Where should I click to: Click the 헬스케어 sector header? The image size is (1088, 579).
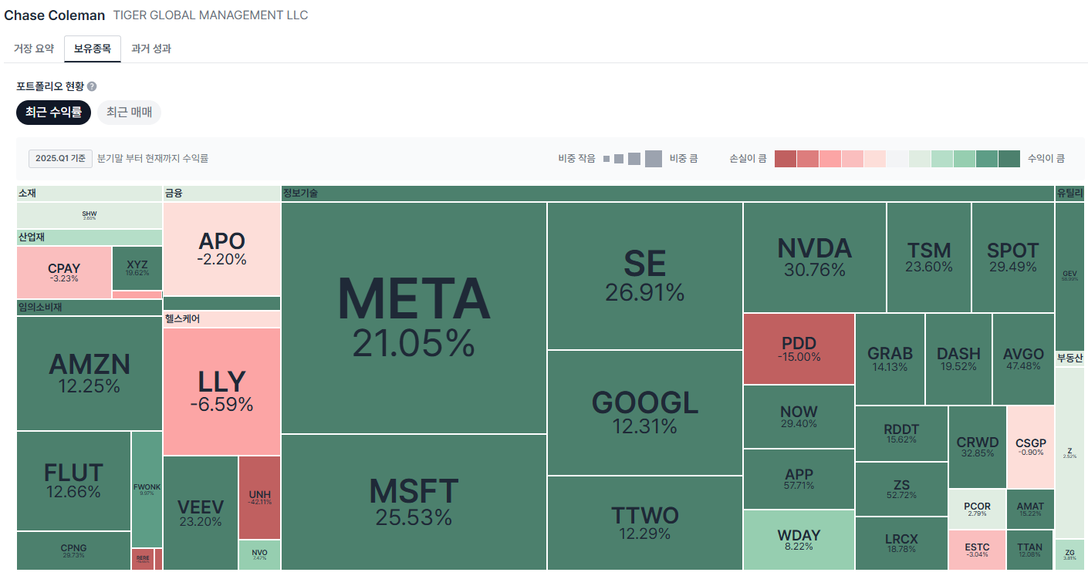tap(221, 318)
